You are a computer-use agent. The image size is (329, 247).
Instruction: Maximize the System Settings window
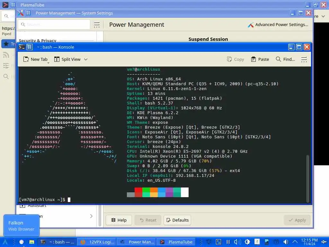tap(301, 13)
